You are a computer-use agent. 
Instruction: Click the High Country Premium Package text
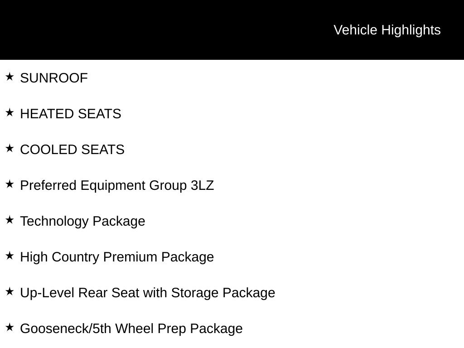point(117,257)
